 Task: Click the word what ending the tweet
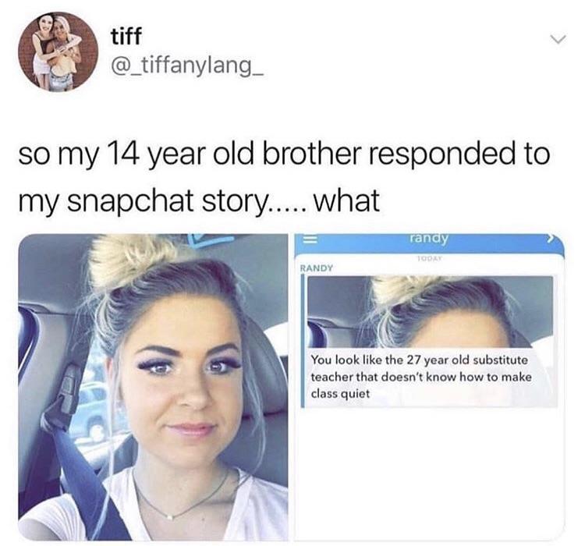[x=346, y=200]
